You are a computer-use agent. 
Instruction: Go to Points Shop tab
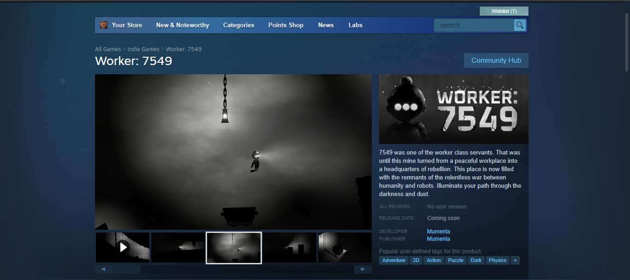(x=286, y=25)
